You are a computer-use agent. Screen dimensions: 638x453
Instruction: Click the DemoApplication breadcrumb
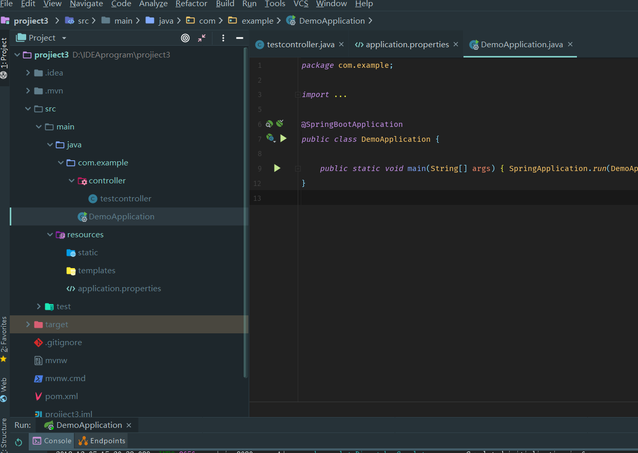point(326,21)
